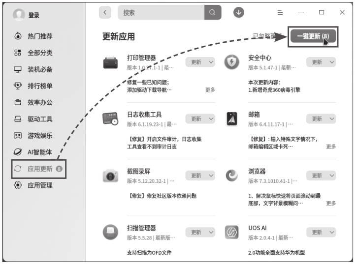Click the briefcase icon beside 效率办公
This screenshot has width=356, height=265.
(18, 102)
